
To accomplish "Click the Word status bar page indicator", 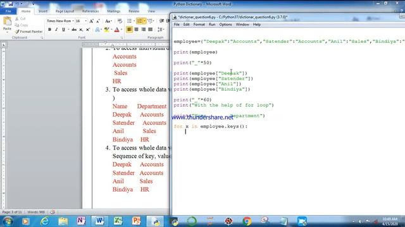I will pyautogui.click(x=12, y=212).
